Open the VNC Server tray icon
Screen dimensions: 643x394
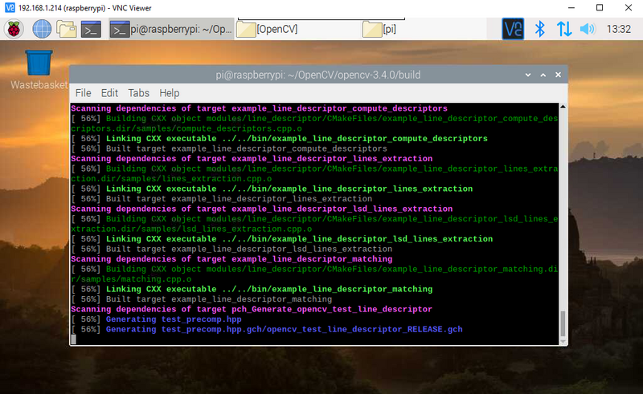(513, 29)
